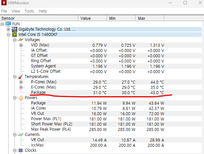Image resolution: width=204 pixels, height=154 pixels.
Task: Open the Tools menu
Action: 29,11
